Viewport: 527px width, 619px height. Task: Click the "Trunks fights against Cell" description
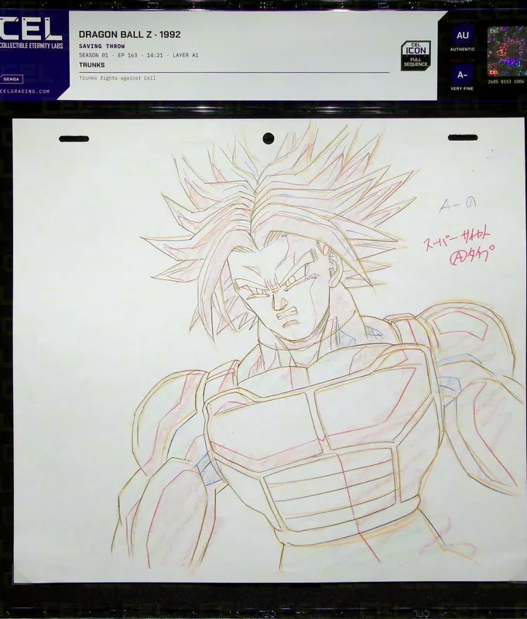(118, 78)
